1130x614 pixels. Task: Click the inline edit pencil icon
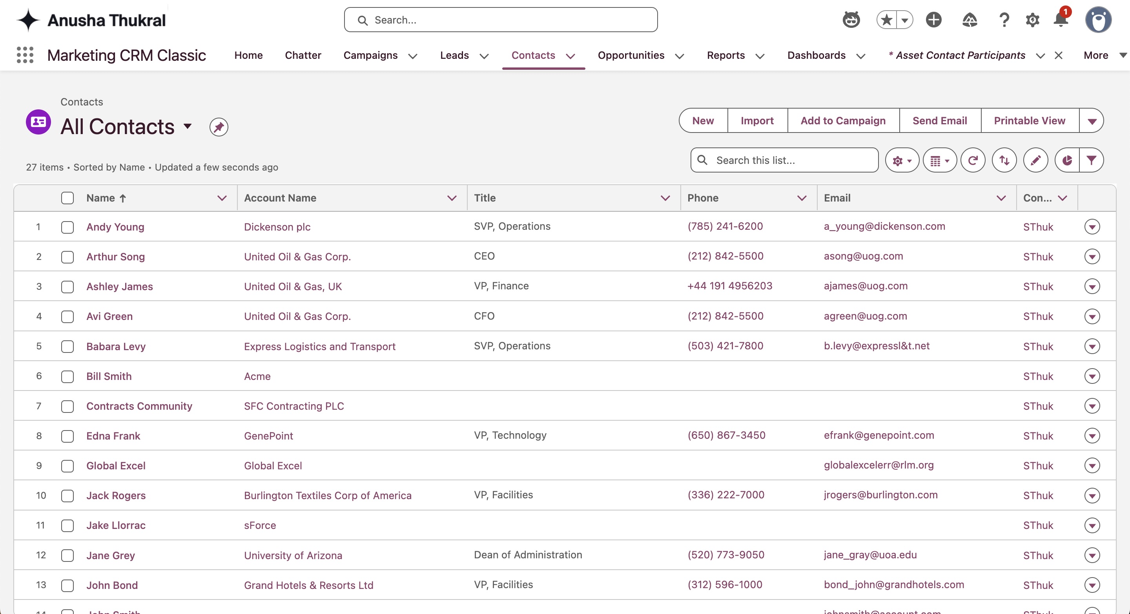[1035, 160]
